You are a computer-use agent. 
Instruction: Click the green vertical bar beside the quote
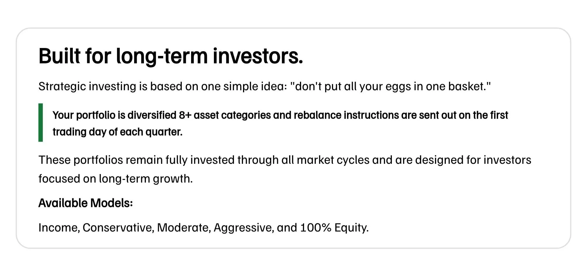pos(41,123)
